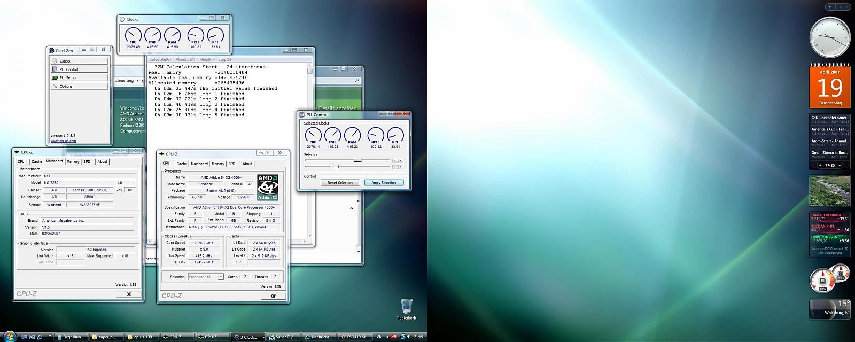Click the Stop menu in Super PI
855x342 pixels.
click(224, 59)
